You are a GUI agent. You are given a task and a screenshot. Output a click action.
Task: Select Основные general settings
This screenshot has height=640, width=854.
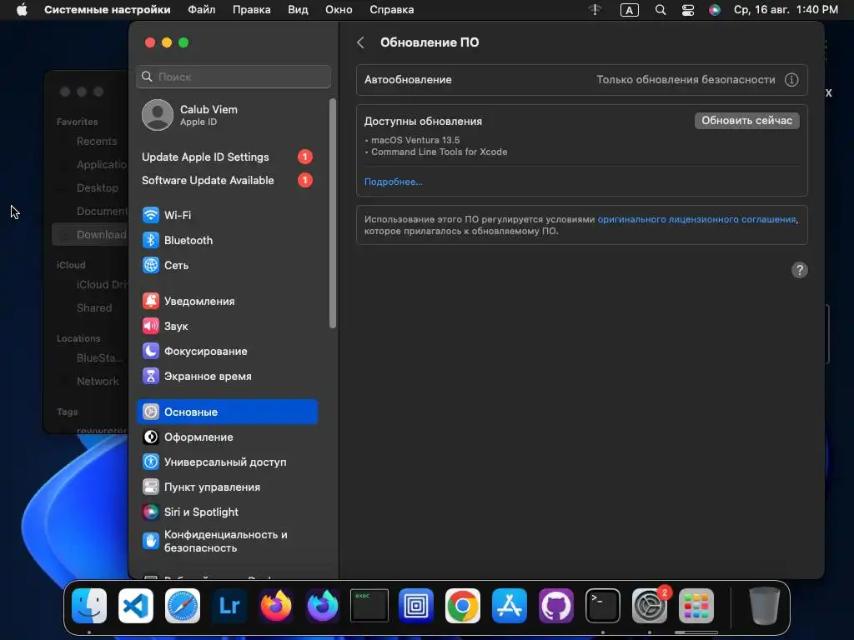tap(227, 412)
